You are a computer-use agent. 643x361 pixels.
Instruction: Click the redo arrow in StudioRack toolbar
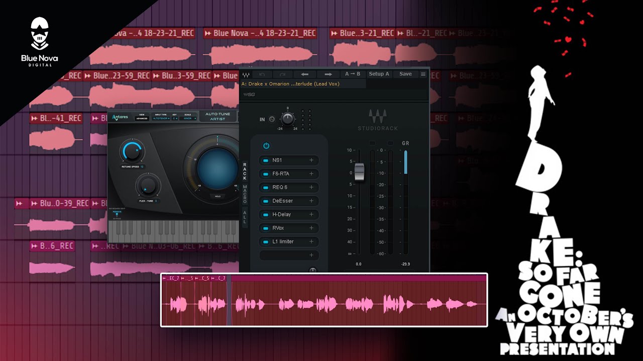point(283,74)
